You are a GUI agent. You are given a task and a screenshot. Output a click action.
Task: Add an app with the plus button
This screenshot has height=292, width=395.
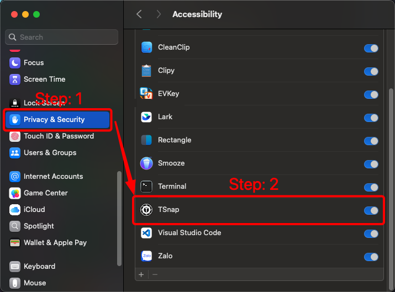click(141, 274)
